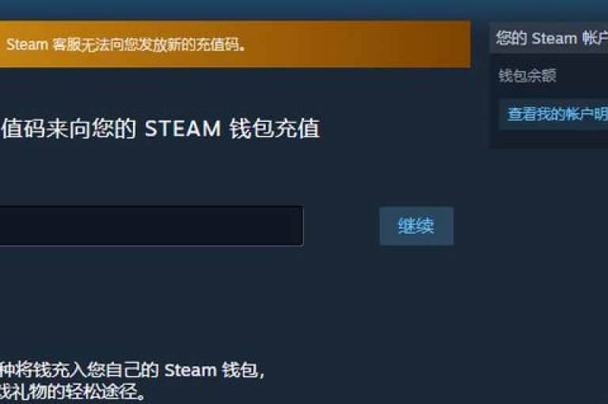Click the empty part of the orange banner
608x404 pixels.
click(357, 44)
